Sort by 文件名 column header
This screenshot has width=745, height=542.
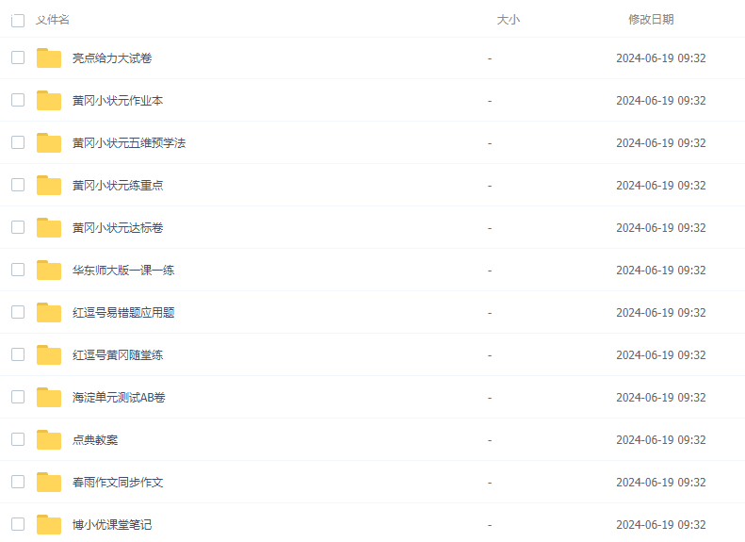tap(53, 20)
